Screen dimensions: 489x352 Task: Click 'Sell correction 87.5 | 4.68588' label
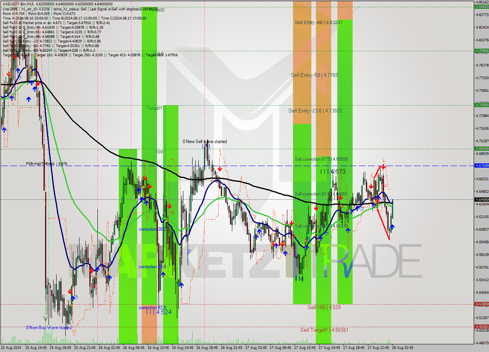321,159
